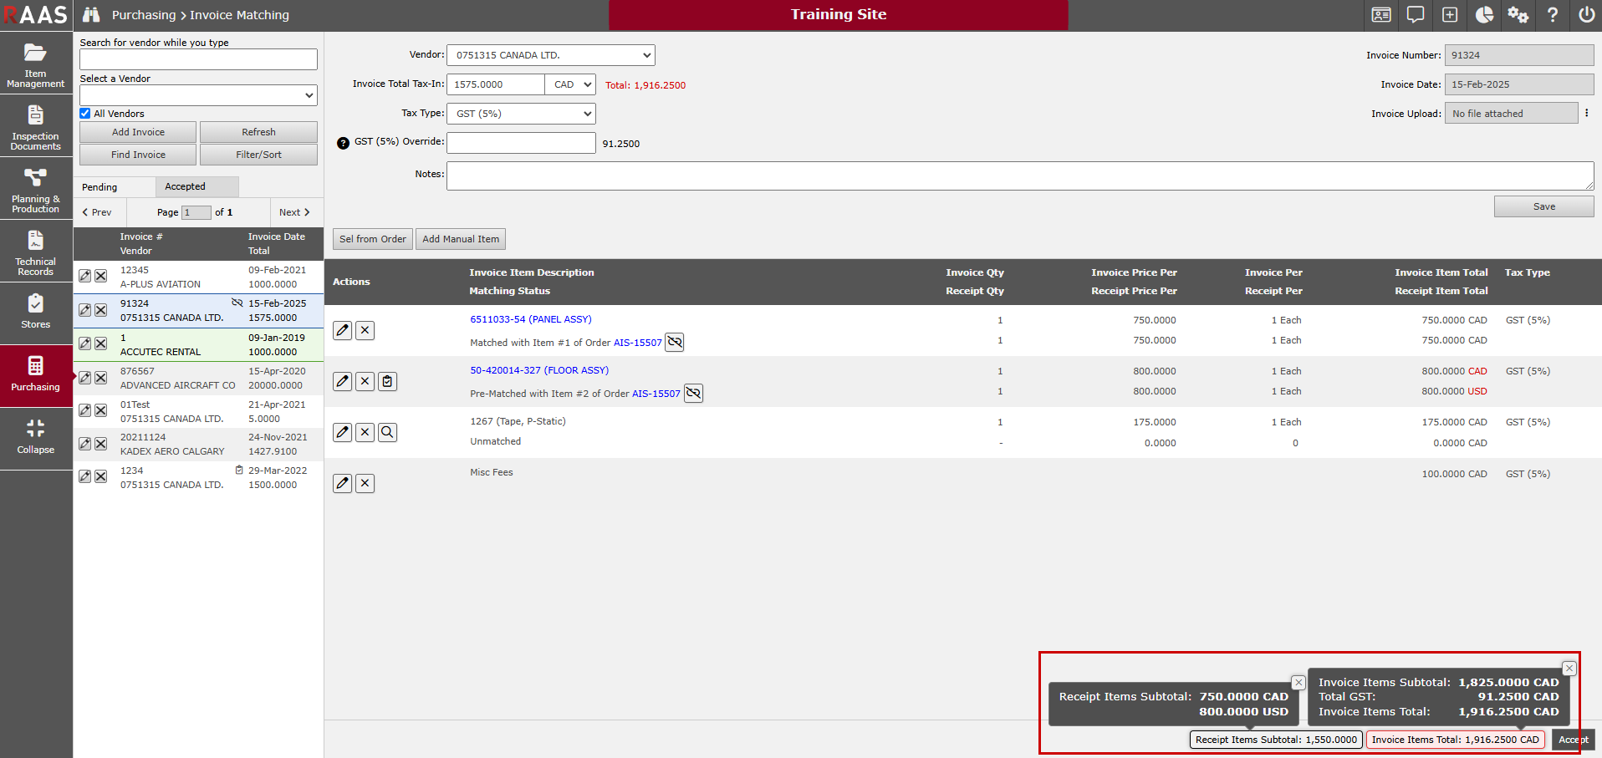Click the power logout icon
The height and width of the screenshot is (758, 1602).
[1586, 15]
